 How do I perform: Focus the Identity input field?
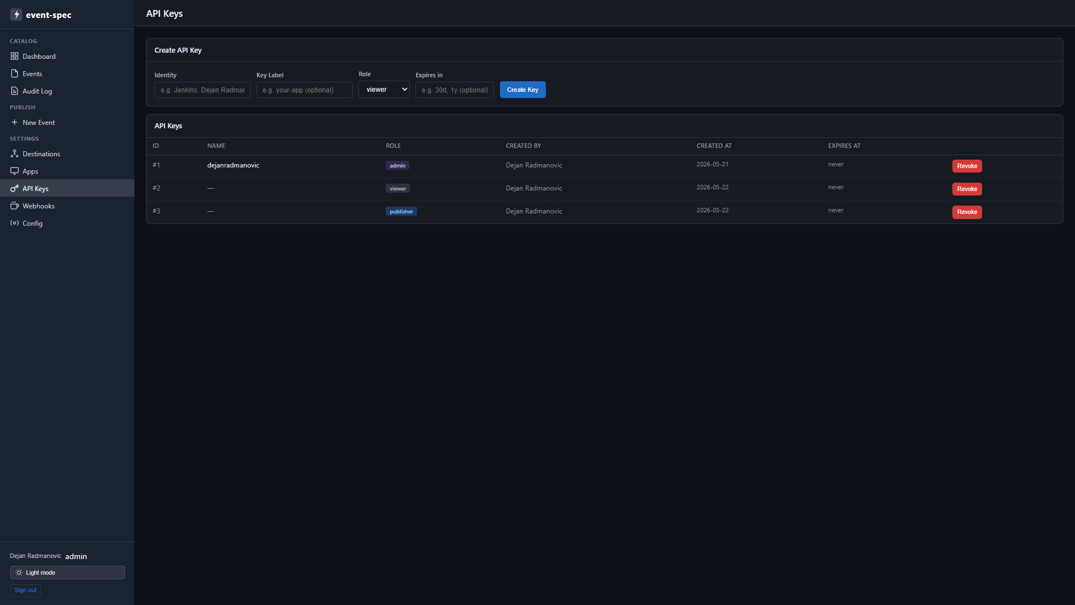[x=203, y=90]
